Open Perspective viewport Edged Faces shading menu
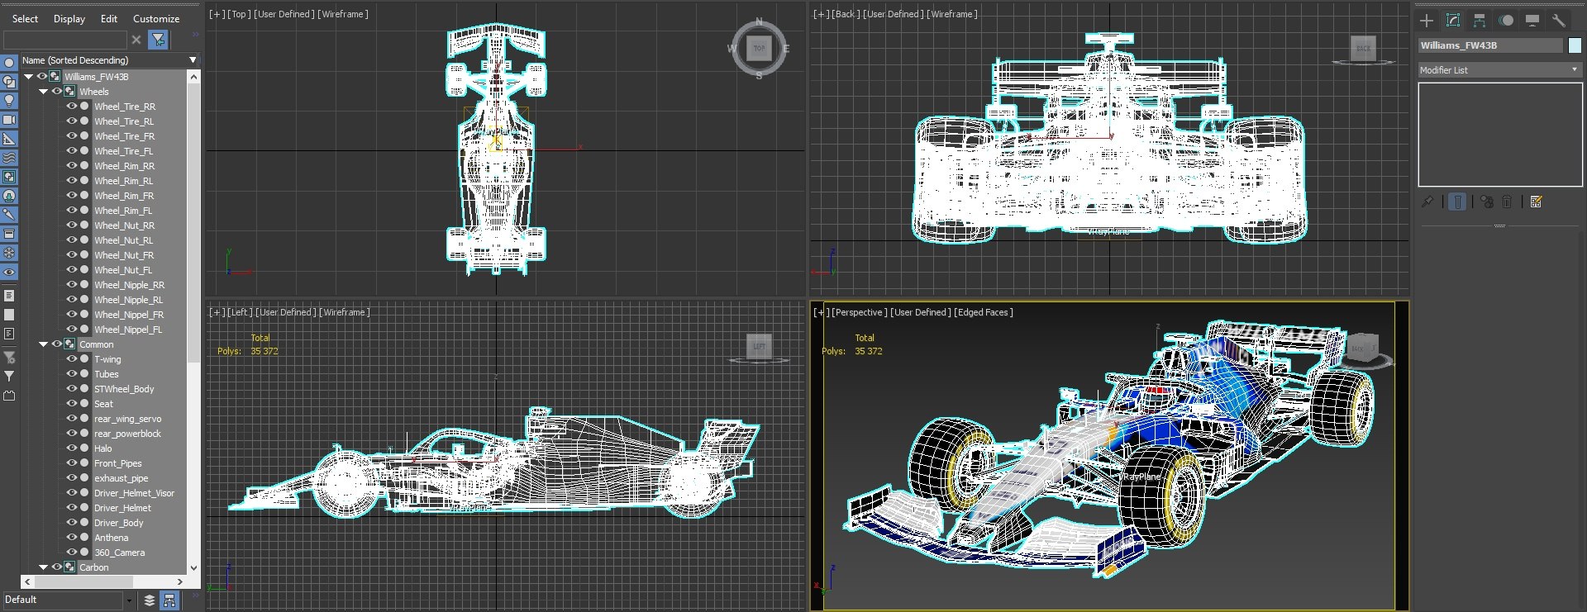The width and height of the screenshot is (1587, 612). tap(983, 312)
